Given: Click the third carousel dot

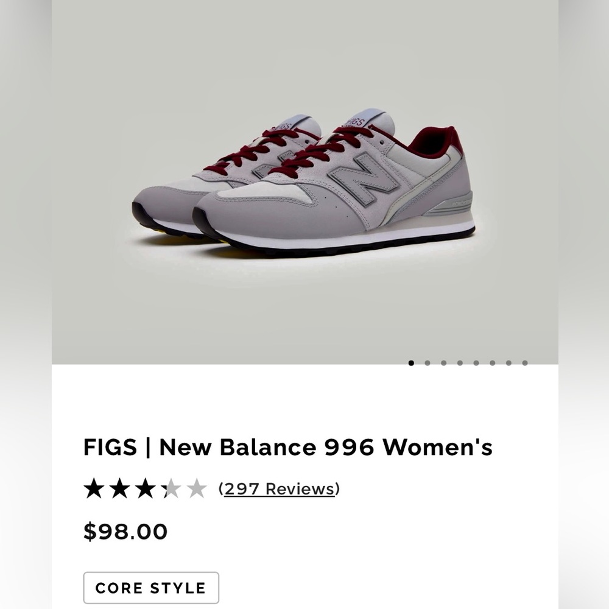Looking at the screenshot, I should coord(443,362).
